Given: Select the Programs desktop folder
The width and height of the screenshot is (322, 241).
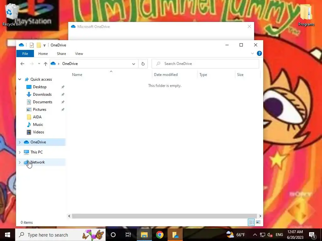Looking at the screenshot, I should (x=306, y=15).
